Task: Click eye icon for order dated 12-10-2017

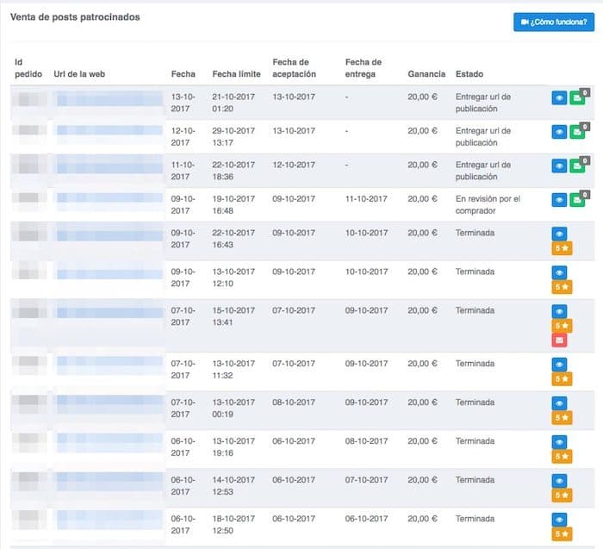Action: (558, 133)
